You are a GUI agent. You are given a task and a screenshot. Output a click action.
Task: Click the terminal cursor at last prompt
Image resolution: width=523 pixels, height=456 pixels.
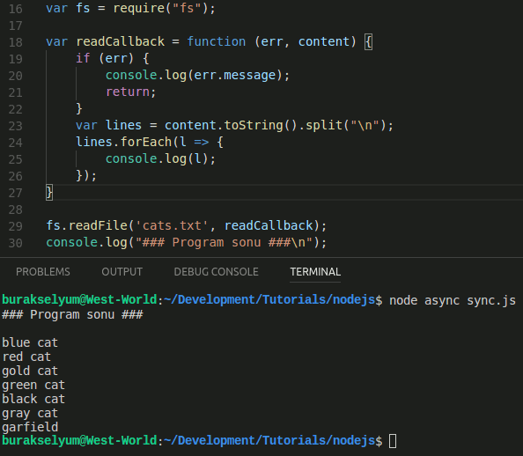[x=393, y=441]
